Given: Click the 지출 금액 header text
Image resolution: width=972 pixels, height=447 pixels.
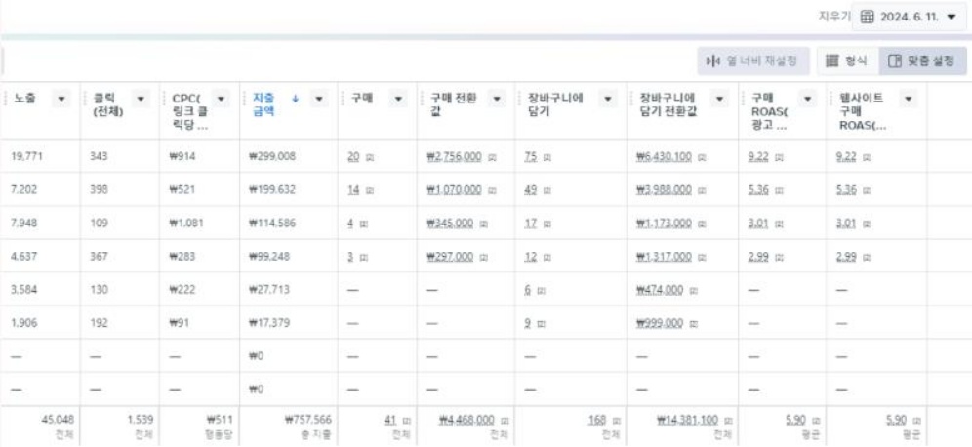Looking at the screenshot, I should [264, 104].
